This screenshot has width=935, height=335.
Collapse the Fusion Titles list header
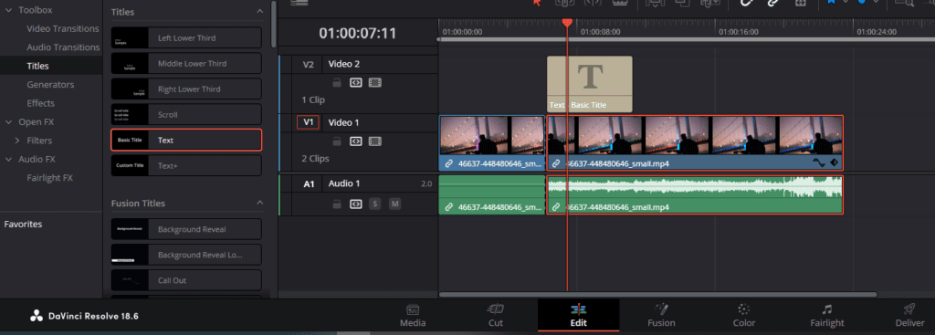259,204
